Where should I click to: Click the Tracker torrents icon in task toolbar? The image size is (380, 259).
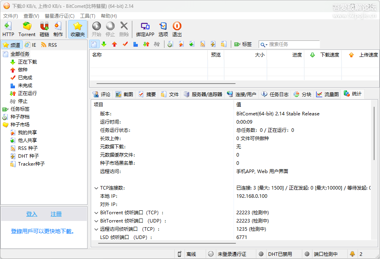point(224,44)
